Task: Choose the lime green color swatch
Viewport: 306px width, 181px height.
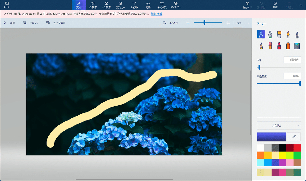Action: click(290, 155)
